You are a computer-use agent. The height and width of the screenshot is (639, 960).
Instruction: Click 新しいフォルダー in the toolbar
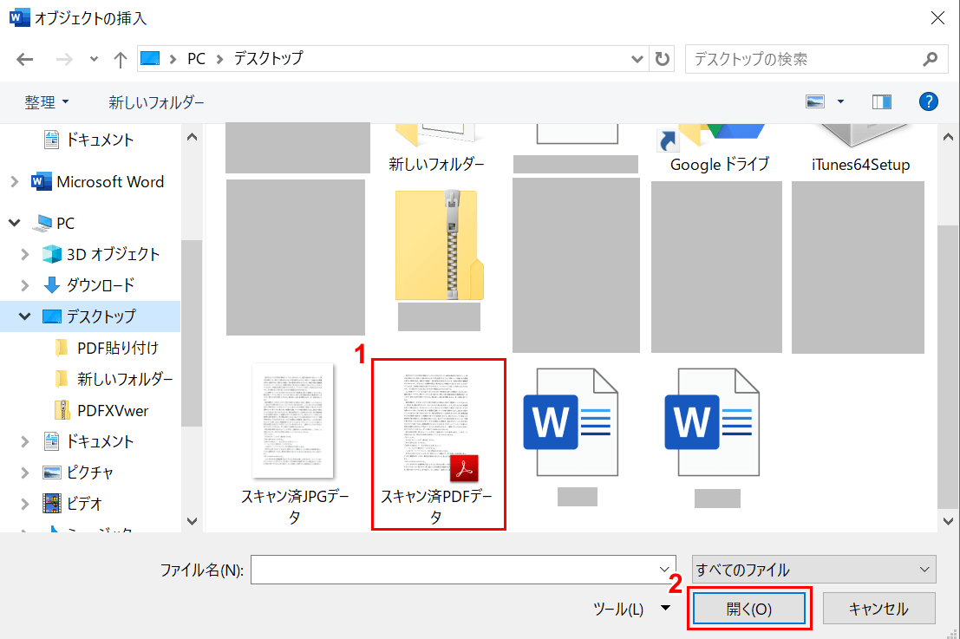(156, 102)
